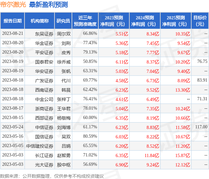This screenshot has width=209, height=179.
Task: Click target price 76.75
Action: pyautogui.click(x=202, y=61)
